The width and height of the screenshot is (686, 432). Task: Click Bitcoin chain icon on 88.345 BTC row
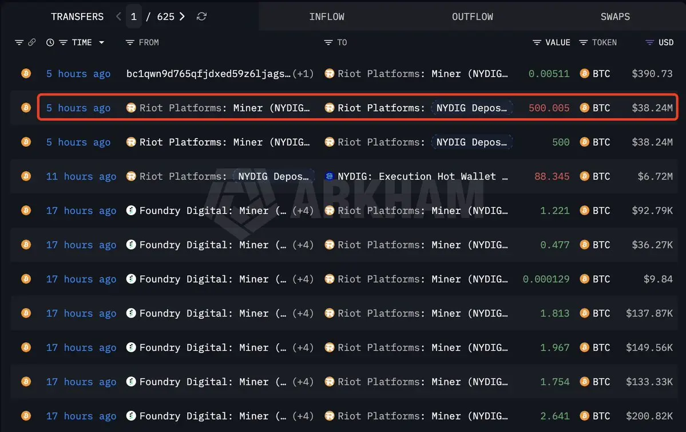pyautogui.click(x=26, y=176)
